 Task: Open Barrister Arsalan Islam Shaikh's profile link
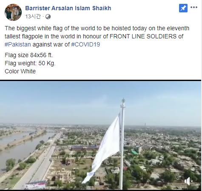coord(68,8)
